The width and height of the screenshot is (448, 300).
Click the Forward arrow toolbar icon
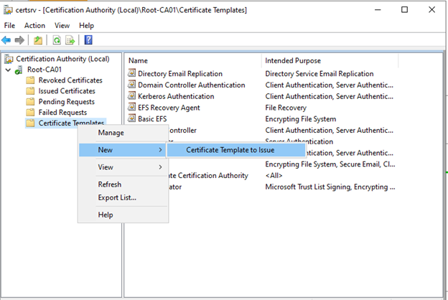[20, 40]
